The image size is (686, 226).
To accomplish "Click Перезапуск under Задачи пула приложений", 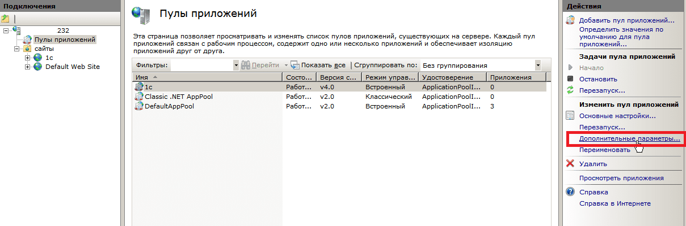I will (602, 90).
